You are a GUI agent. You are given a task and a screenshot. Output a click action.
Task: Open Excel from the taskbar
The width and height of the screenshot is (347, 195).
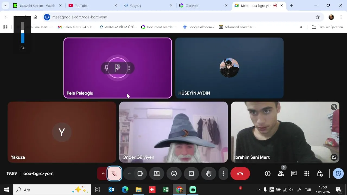[x=166, y=190]
